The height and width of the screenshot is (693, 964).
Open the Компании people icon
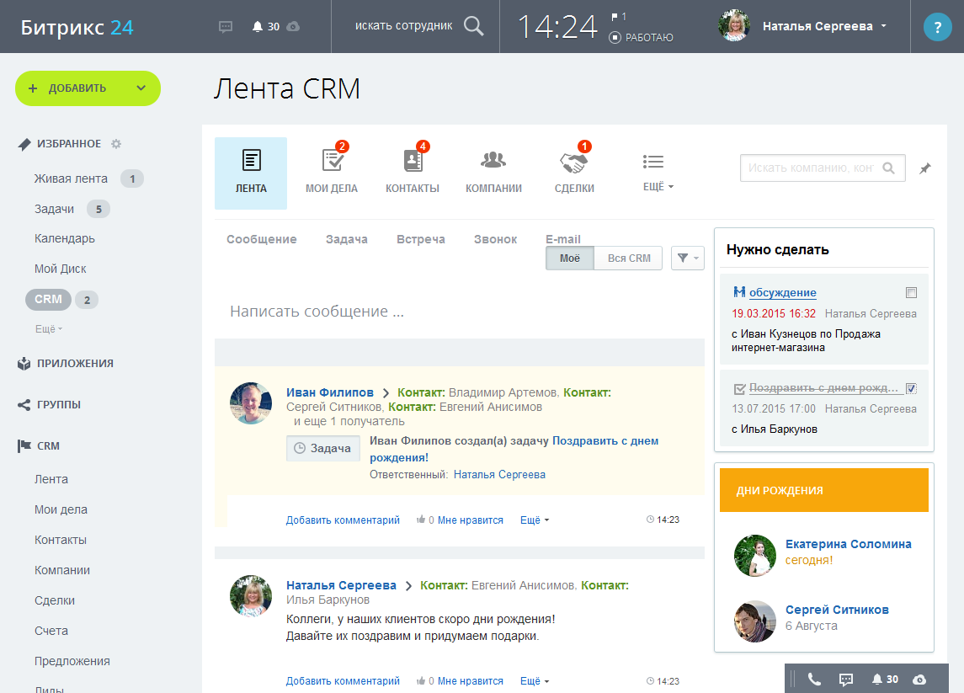(x=493, y=162)
